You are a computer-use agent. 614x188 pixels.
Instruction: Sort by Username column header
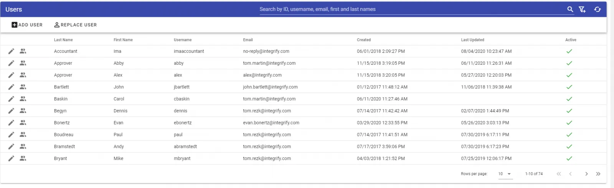coord(183,40)
